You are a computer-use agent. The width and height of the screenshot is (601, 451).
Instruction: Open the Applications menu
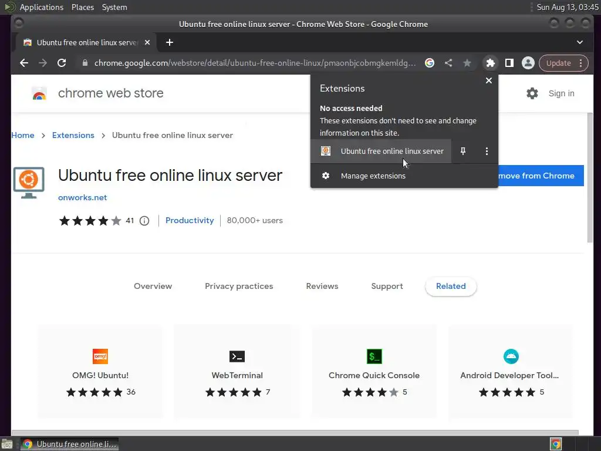coord(42,7)
